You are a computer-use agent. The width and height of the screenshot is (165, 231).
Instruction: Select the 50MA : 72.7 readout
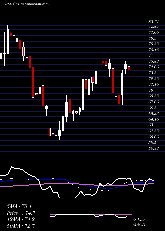coord(21,226)
